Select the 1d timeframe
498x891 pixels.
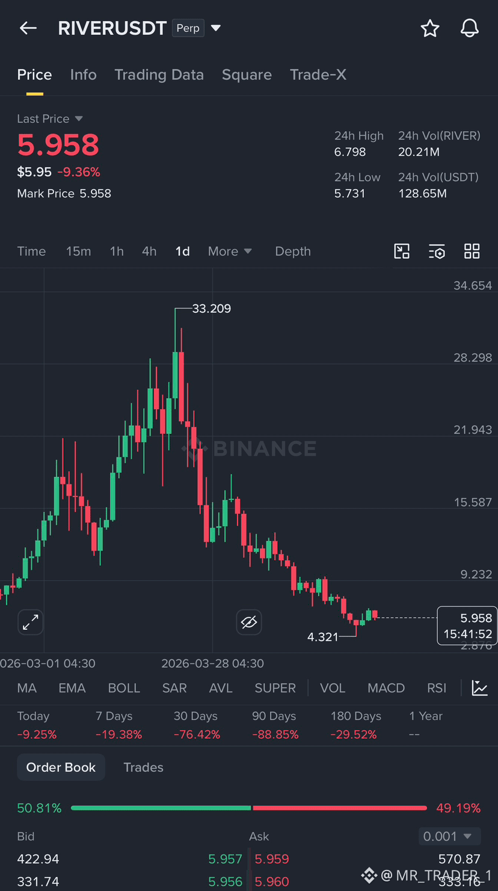pyautogui.click(x=182, y=251)
